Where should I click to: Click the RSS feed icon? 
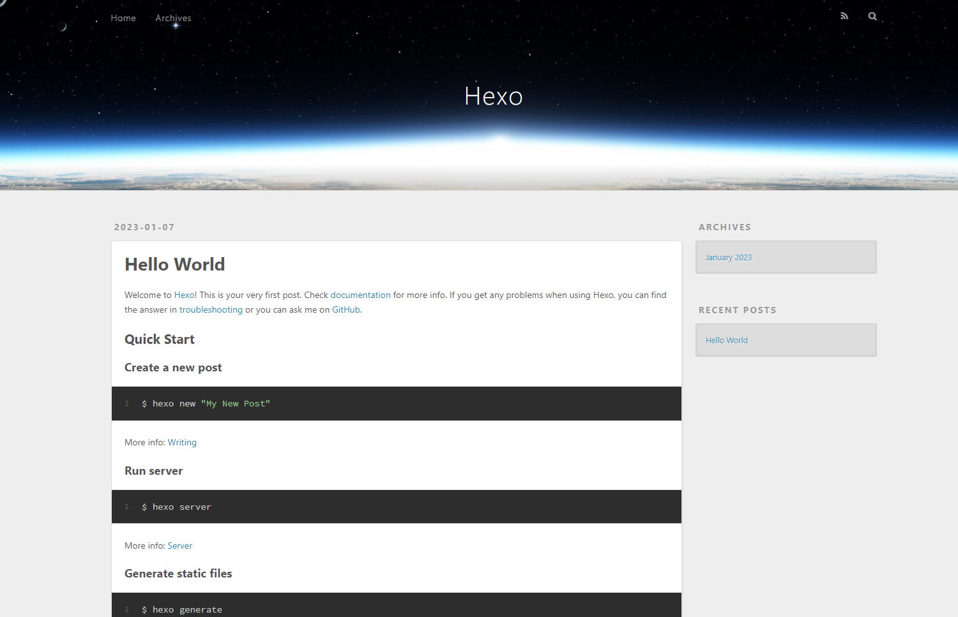(844, 17)
